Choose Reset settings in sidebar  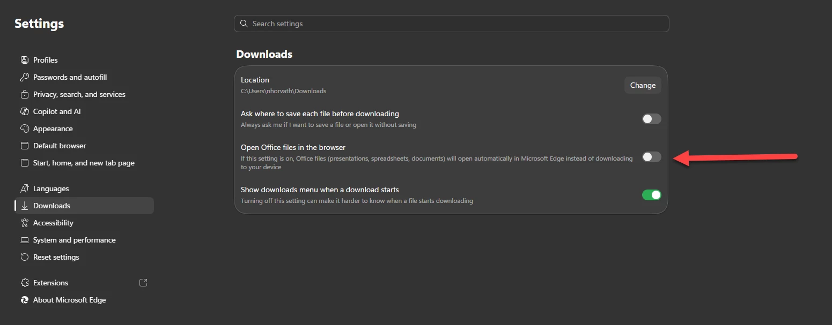tap(84, 257)
